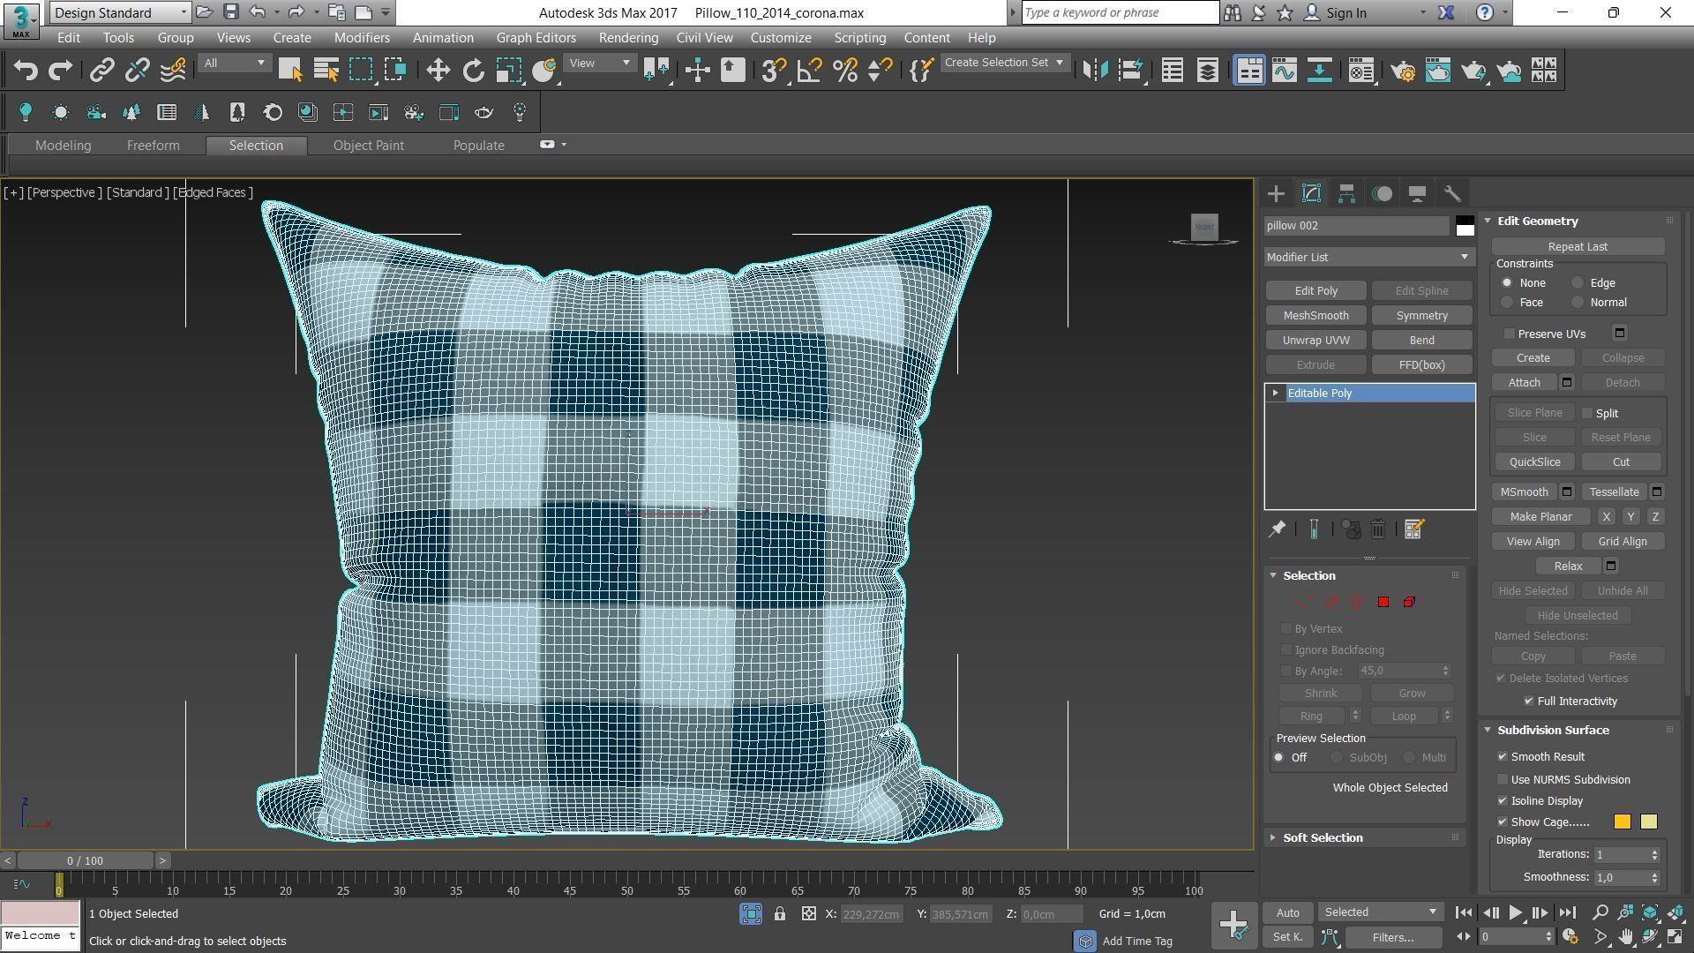Viewport: 1694px width, 953px height.
Task: Select the Face constraint radio button
Action: tap(1507, 303)
